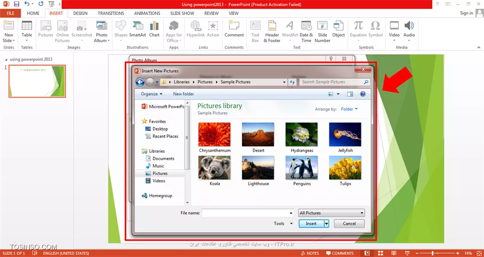Open the File name history dropdown
This screenshot has width=484, height=257.
291,213
